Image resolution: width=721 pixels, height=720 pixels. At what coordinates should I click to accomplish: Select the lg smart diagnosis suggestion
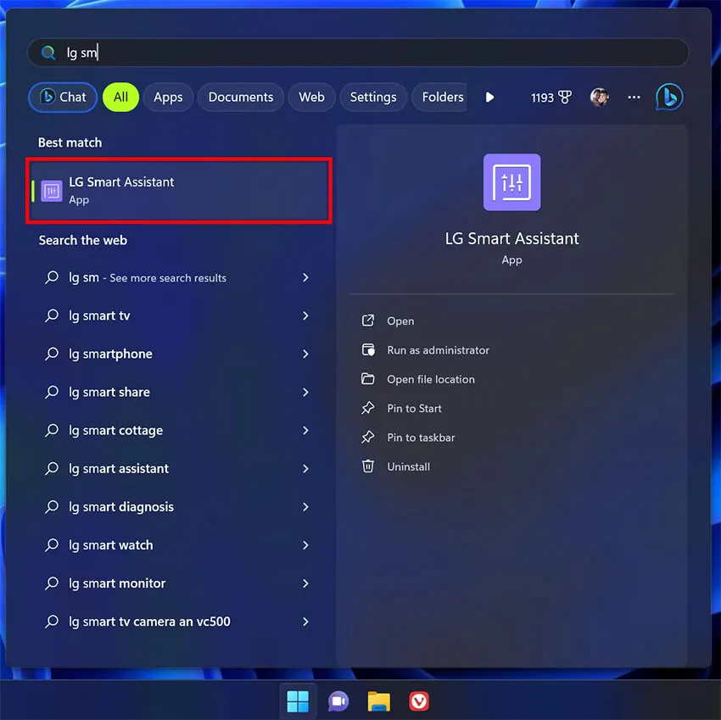pyautogui.click(x=179, y=506)
